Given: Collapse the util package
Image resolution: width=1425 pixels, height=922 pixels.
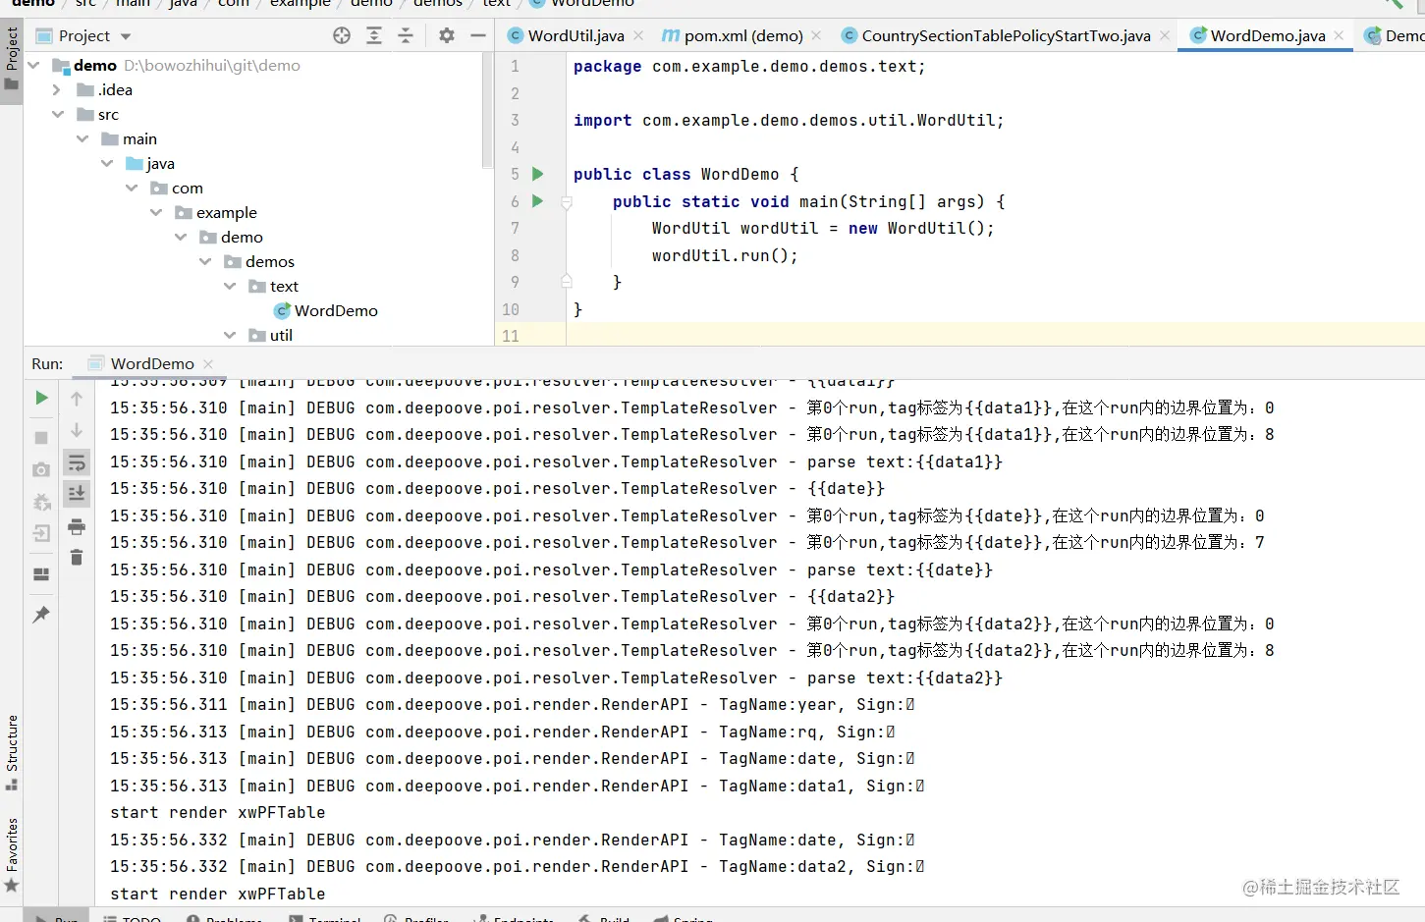Looking at the screenshot, I should 230,335.
